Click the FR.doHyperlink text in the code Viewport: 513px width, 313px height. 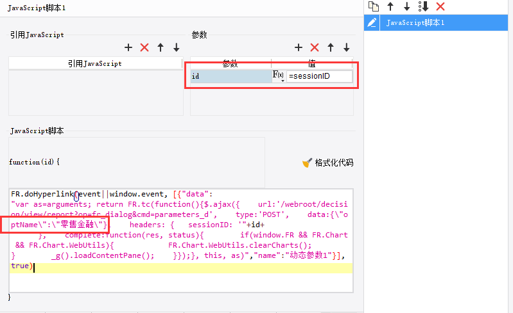42,195
